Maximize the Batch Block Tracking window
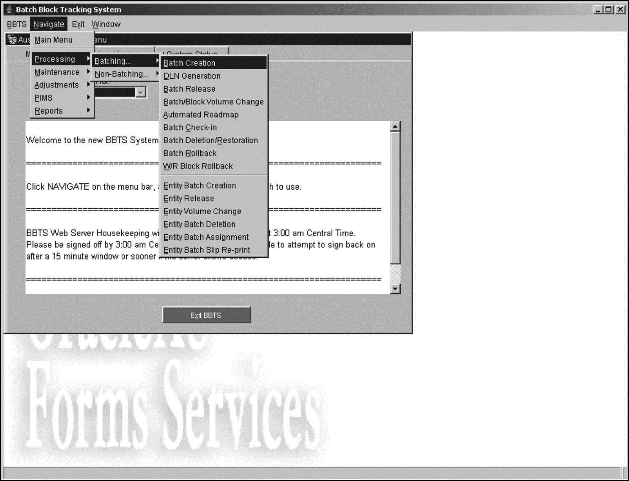This screenshot has width=629, height=481. 608,9
